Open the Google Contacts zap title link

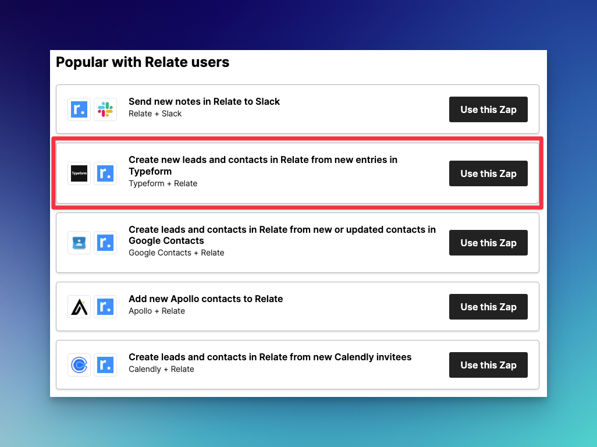tap(282, 235)
